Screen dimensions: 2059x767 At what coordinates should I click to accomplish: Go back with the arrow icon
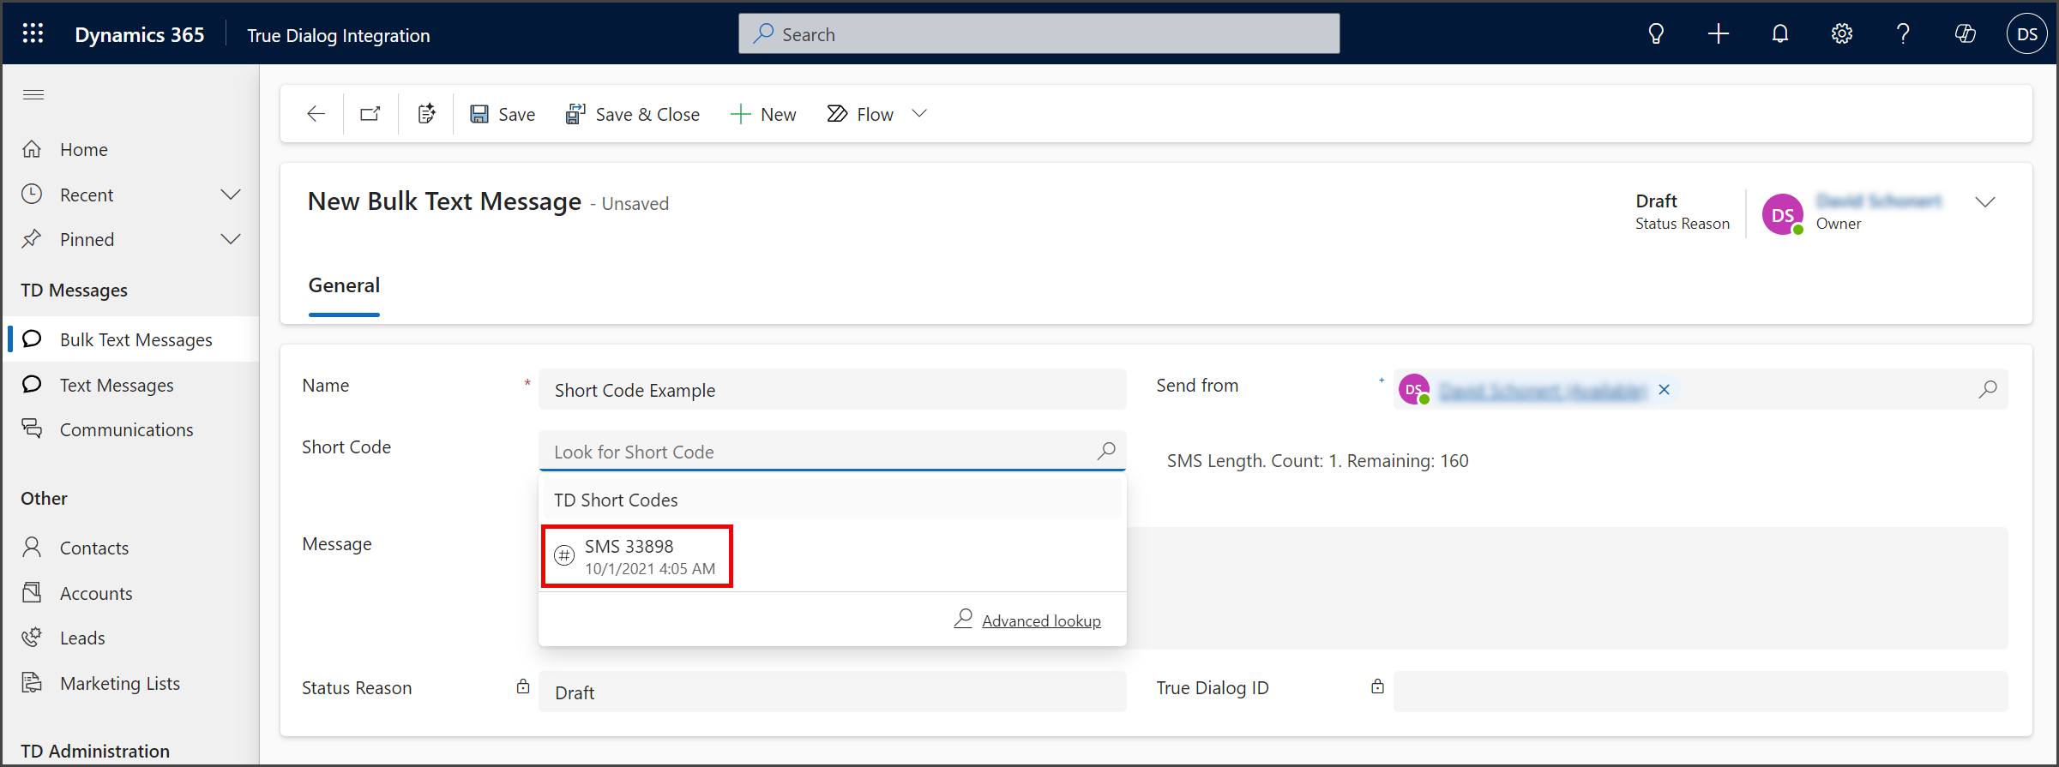pyautogui.click(x=316, y=114)
